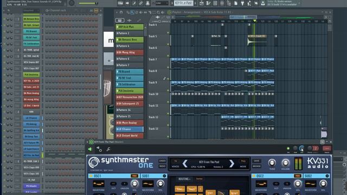Click the add track plus icon in Playlist
The height and width of the screenshot is (195, 347).
click(157, 17)
